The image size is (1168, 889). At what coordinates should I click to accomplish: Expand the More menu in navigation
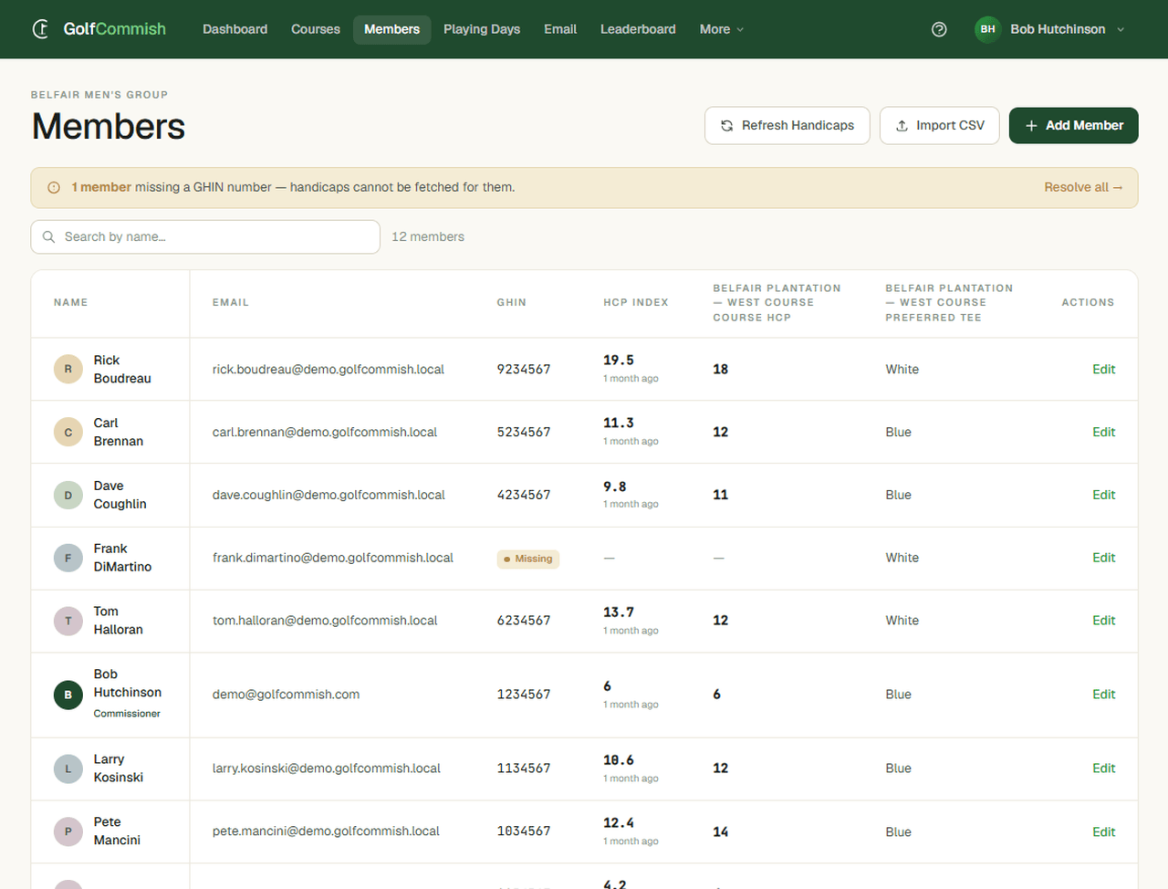(722, 29)
